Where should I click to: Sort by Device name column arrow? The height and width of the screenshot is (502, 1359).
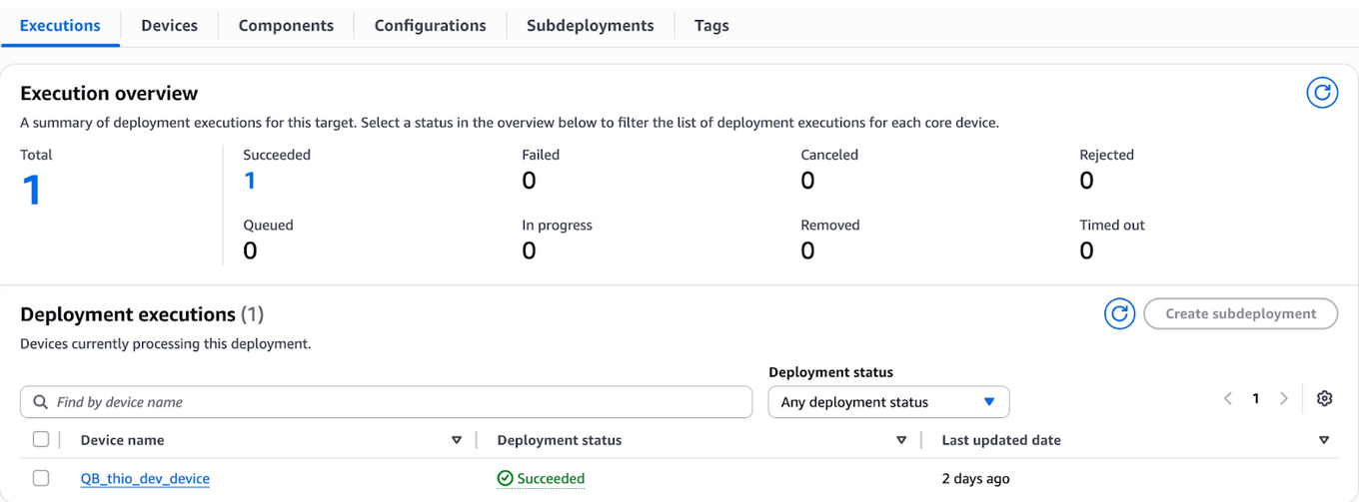point(457,440)
